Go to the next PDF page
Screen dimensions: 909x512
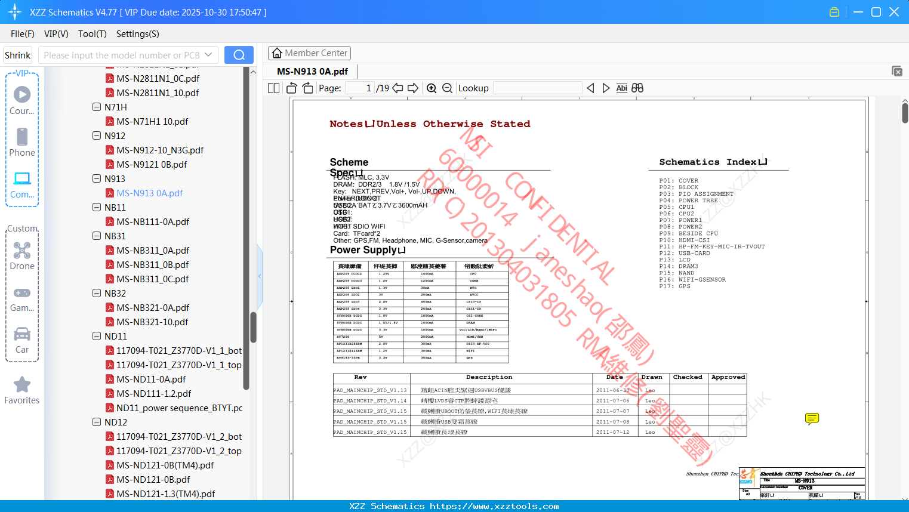pos(413,88)
